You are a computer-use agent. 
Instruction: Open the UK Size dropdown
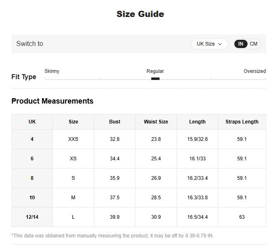209,44
